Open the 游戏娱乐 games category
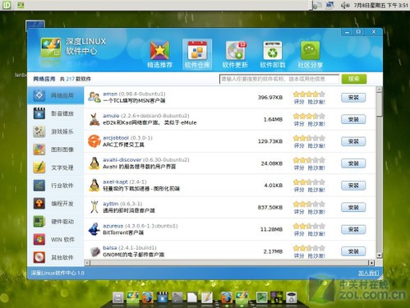The image size is (410, 308). [56, 131]
